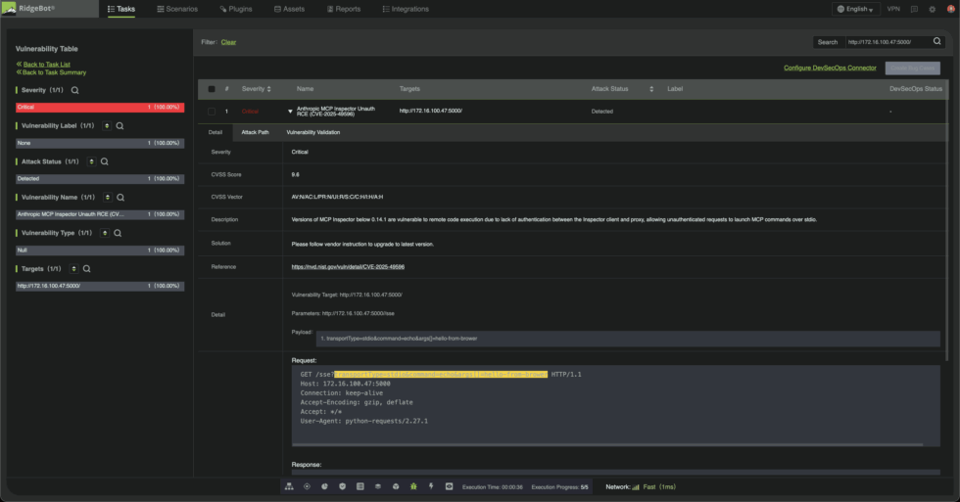
Task: Click the magnifier icon in the search box
Action: tap(936, 42)
